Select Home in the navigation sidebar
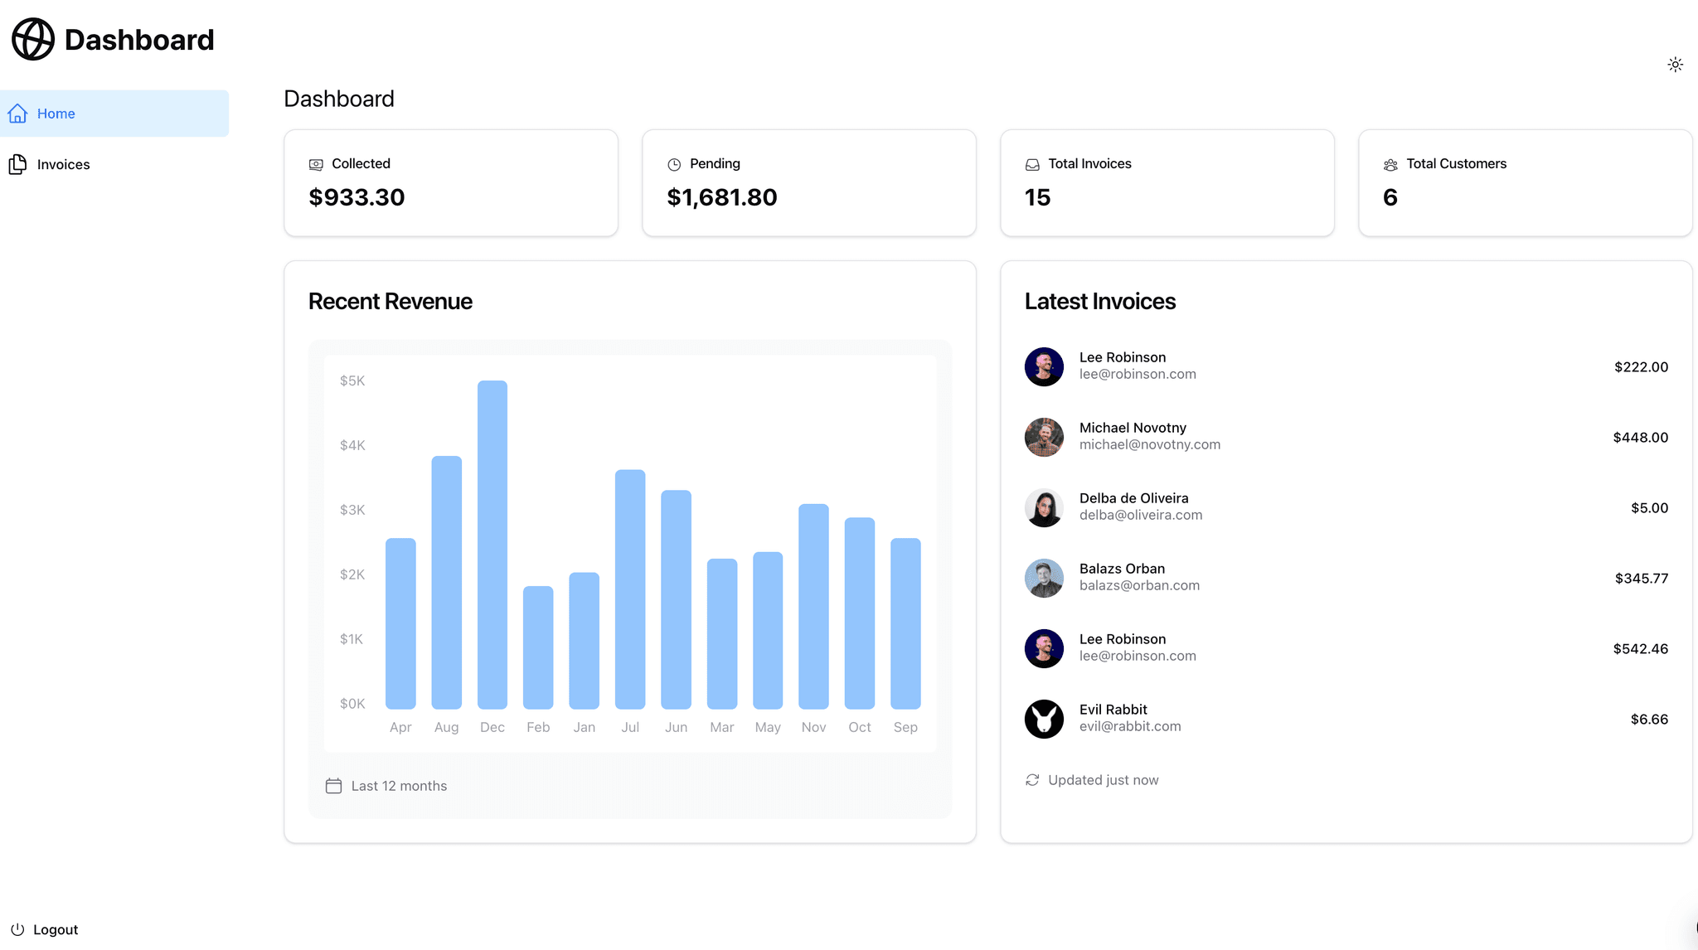The image size is (1698, 950). (x=56, y=113)
